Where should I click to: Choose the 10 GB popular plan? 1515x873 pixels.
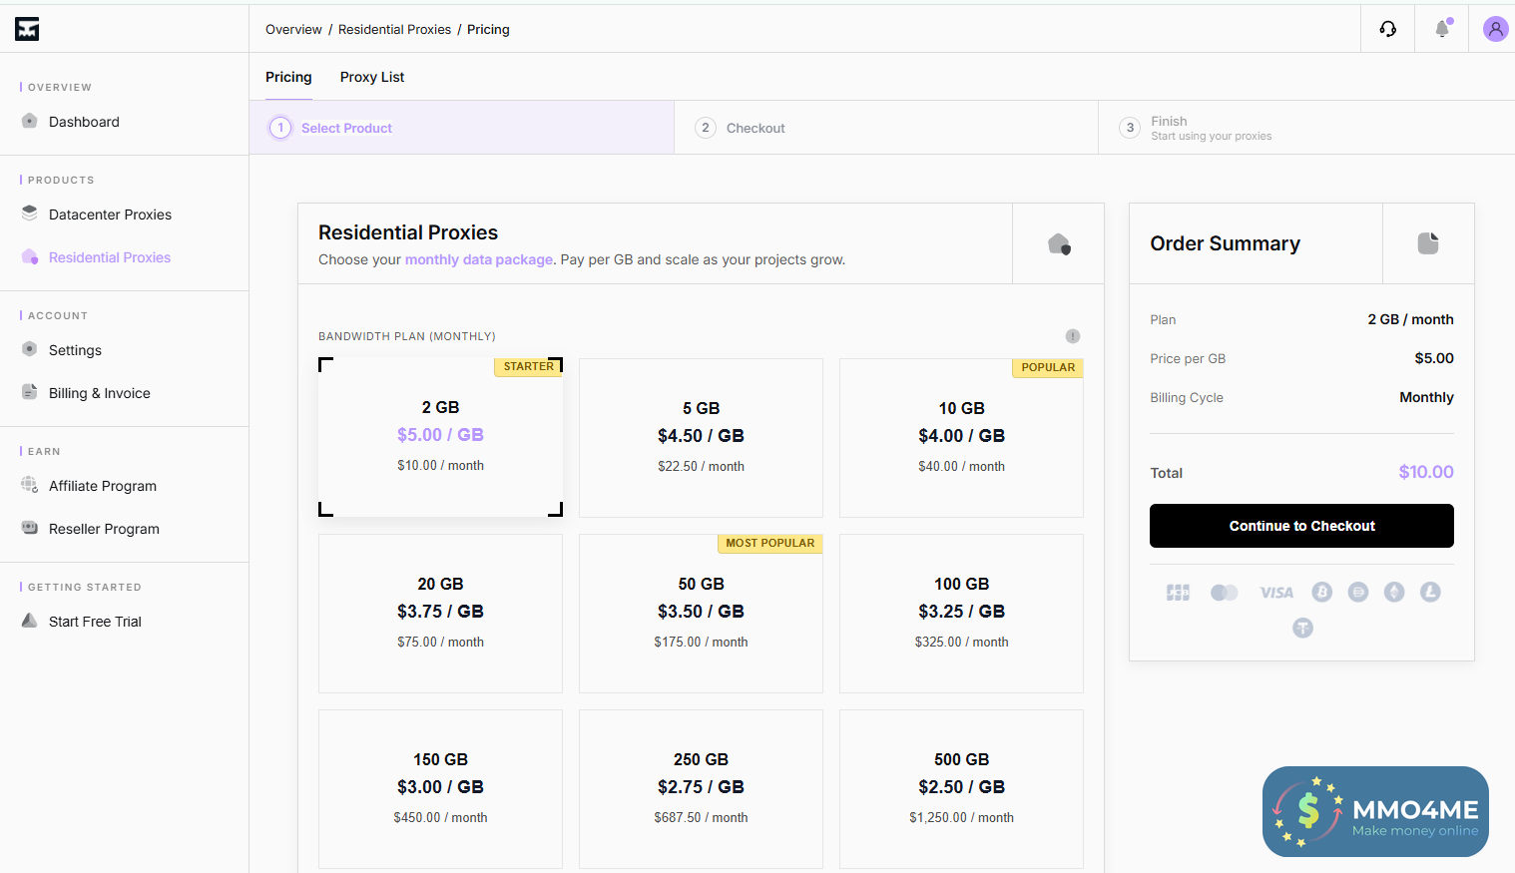pyautogui.click(x=961, y=437)
